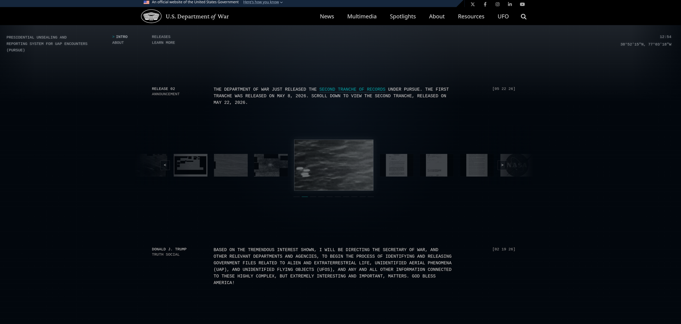Open the large center carousel image

(x=334, y=165)
